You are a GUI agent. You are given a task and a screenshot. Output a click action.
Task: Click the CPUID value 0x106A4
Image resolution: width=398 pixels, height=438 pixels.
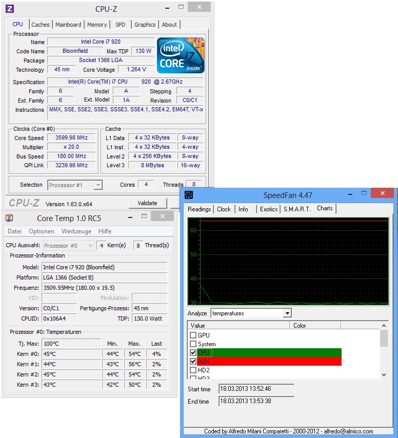pos(59,318)
